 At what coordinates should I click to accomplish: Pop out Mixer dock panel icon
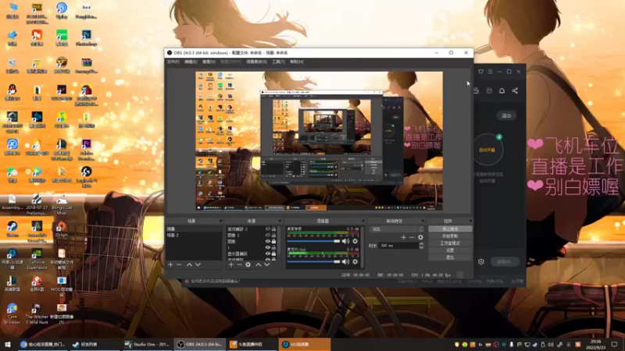[362, 221]
